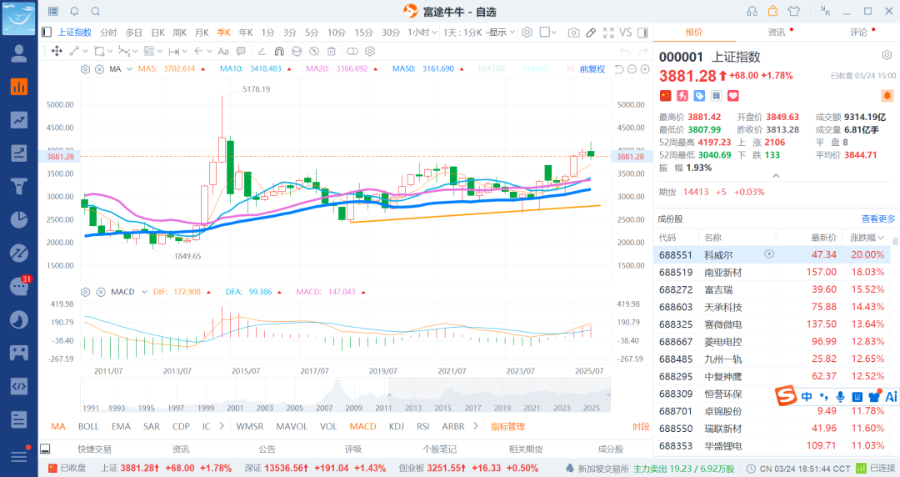The width and height of the screenshot is (900, 477).
Task: Open 指标管理 indicator management
Action: (x=508, y=426)
